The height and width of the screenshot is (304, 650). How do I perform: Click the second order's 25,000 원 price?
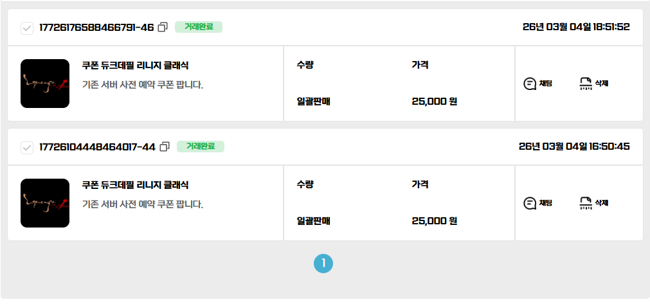[434, 221]
